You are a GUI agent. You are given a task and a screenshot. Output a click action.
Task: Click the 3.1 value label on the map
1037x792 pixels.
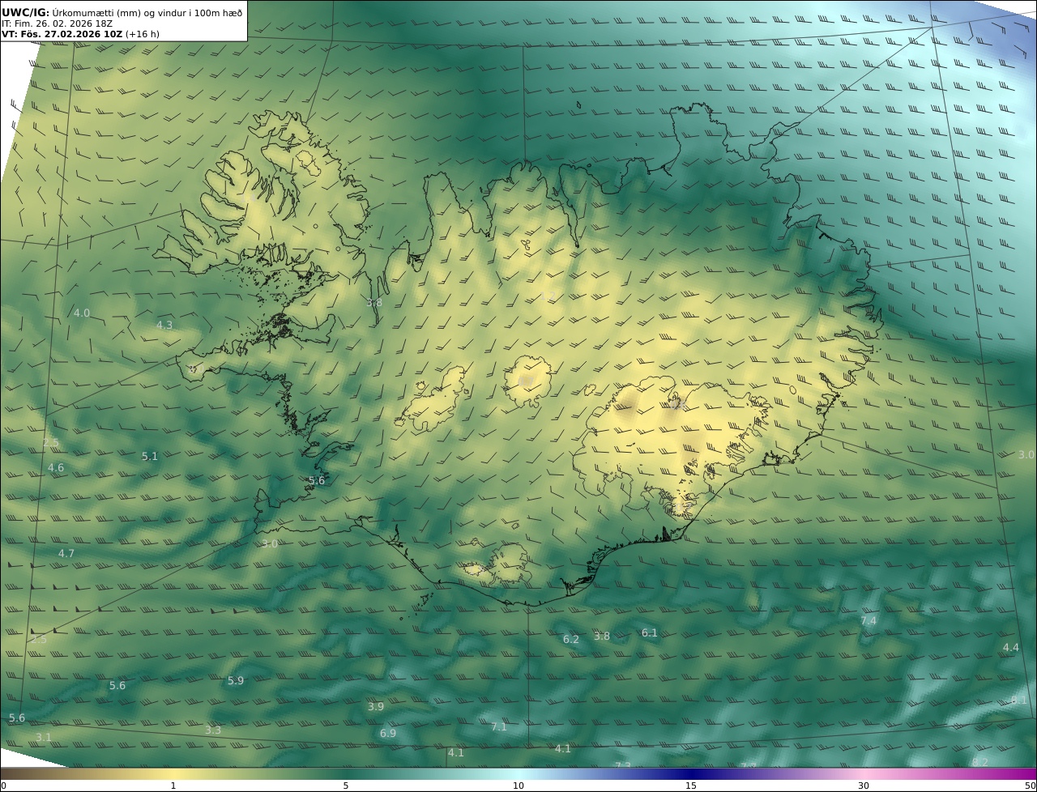tap(44, 737)
